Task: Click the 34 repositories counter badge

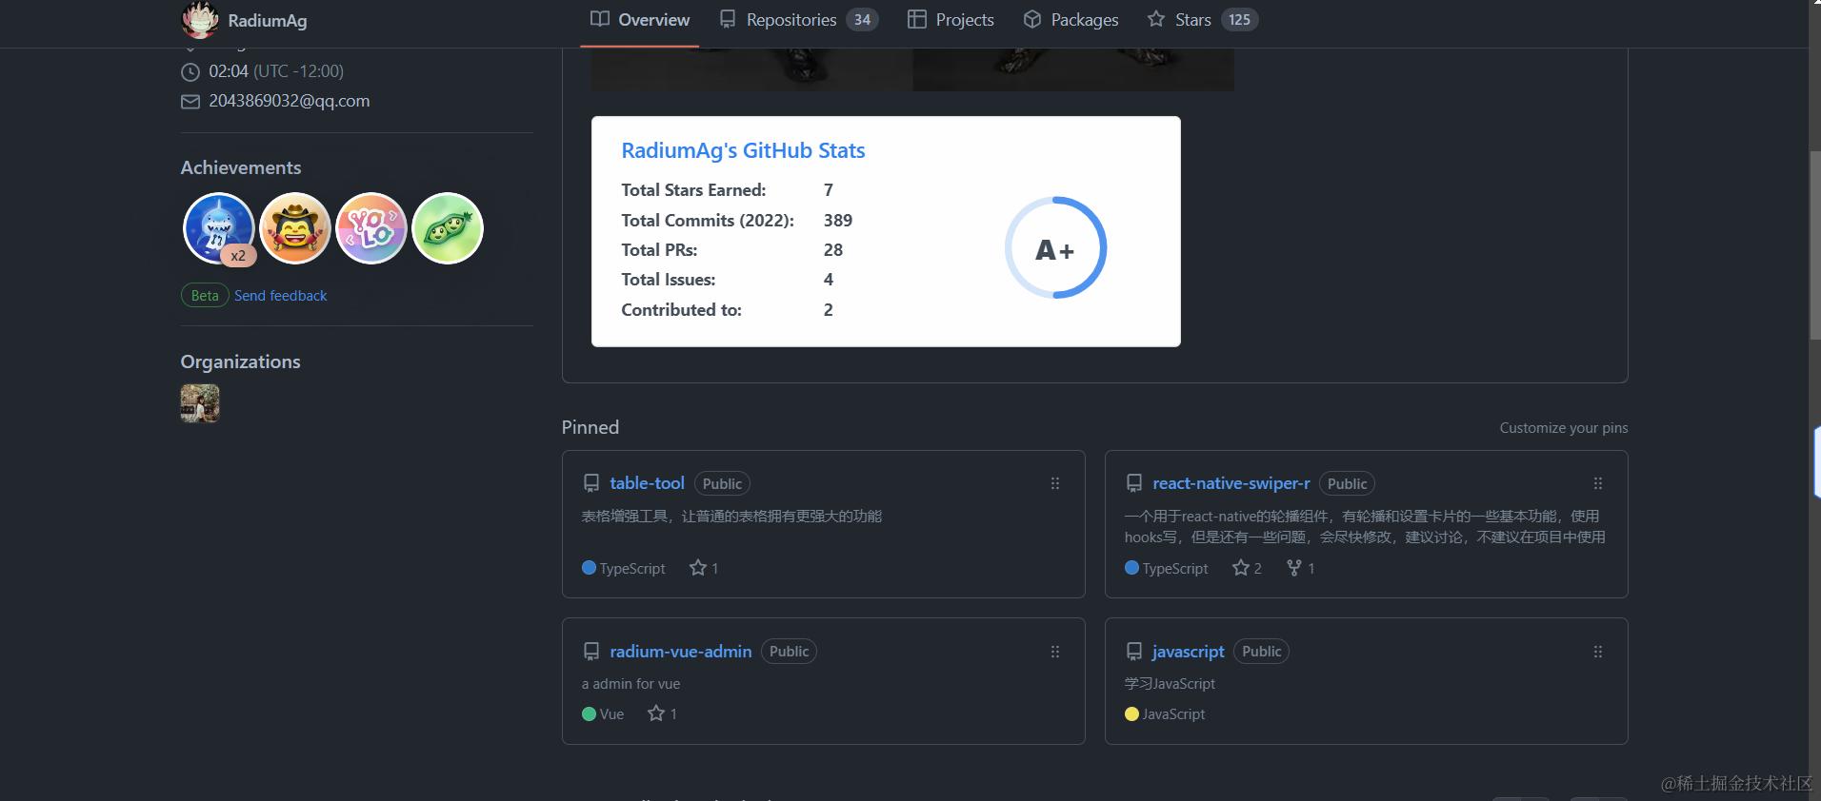Action: click(862, 20)
